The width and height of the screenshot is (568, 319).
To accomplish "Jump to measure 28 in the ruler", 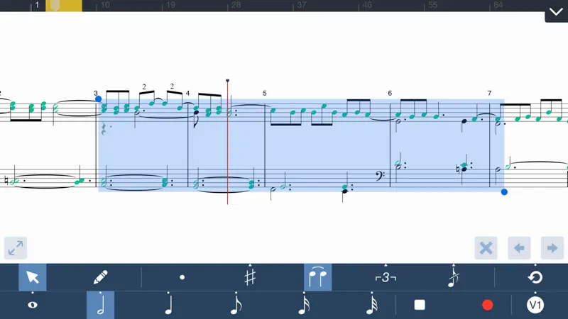I will coord(236,5).
